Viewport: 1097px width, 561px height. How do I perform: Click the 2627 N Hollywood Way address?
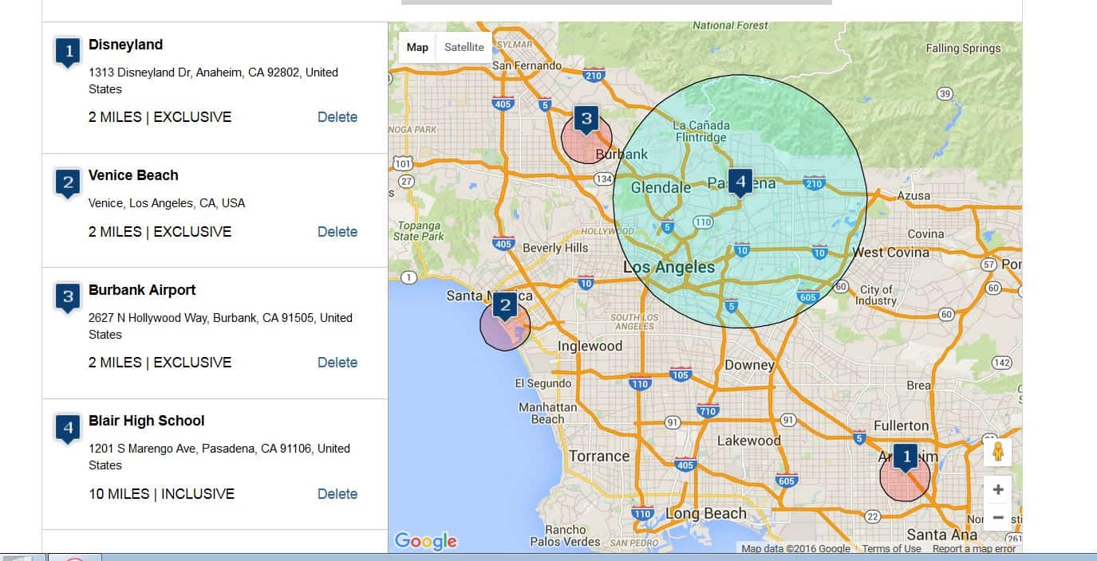(220, 326)
